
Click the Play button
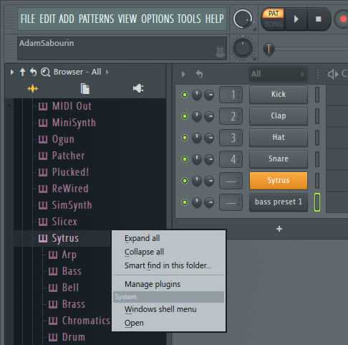tap(296, 19)
